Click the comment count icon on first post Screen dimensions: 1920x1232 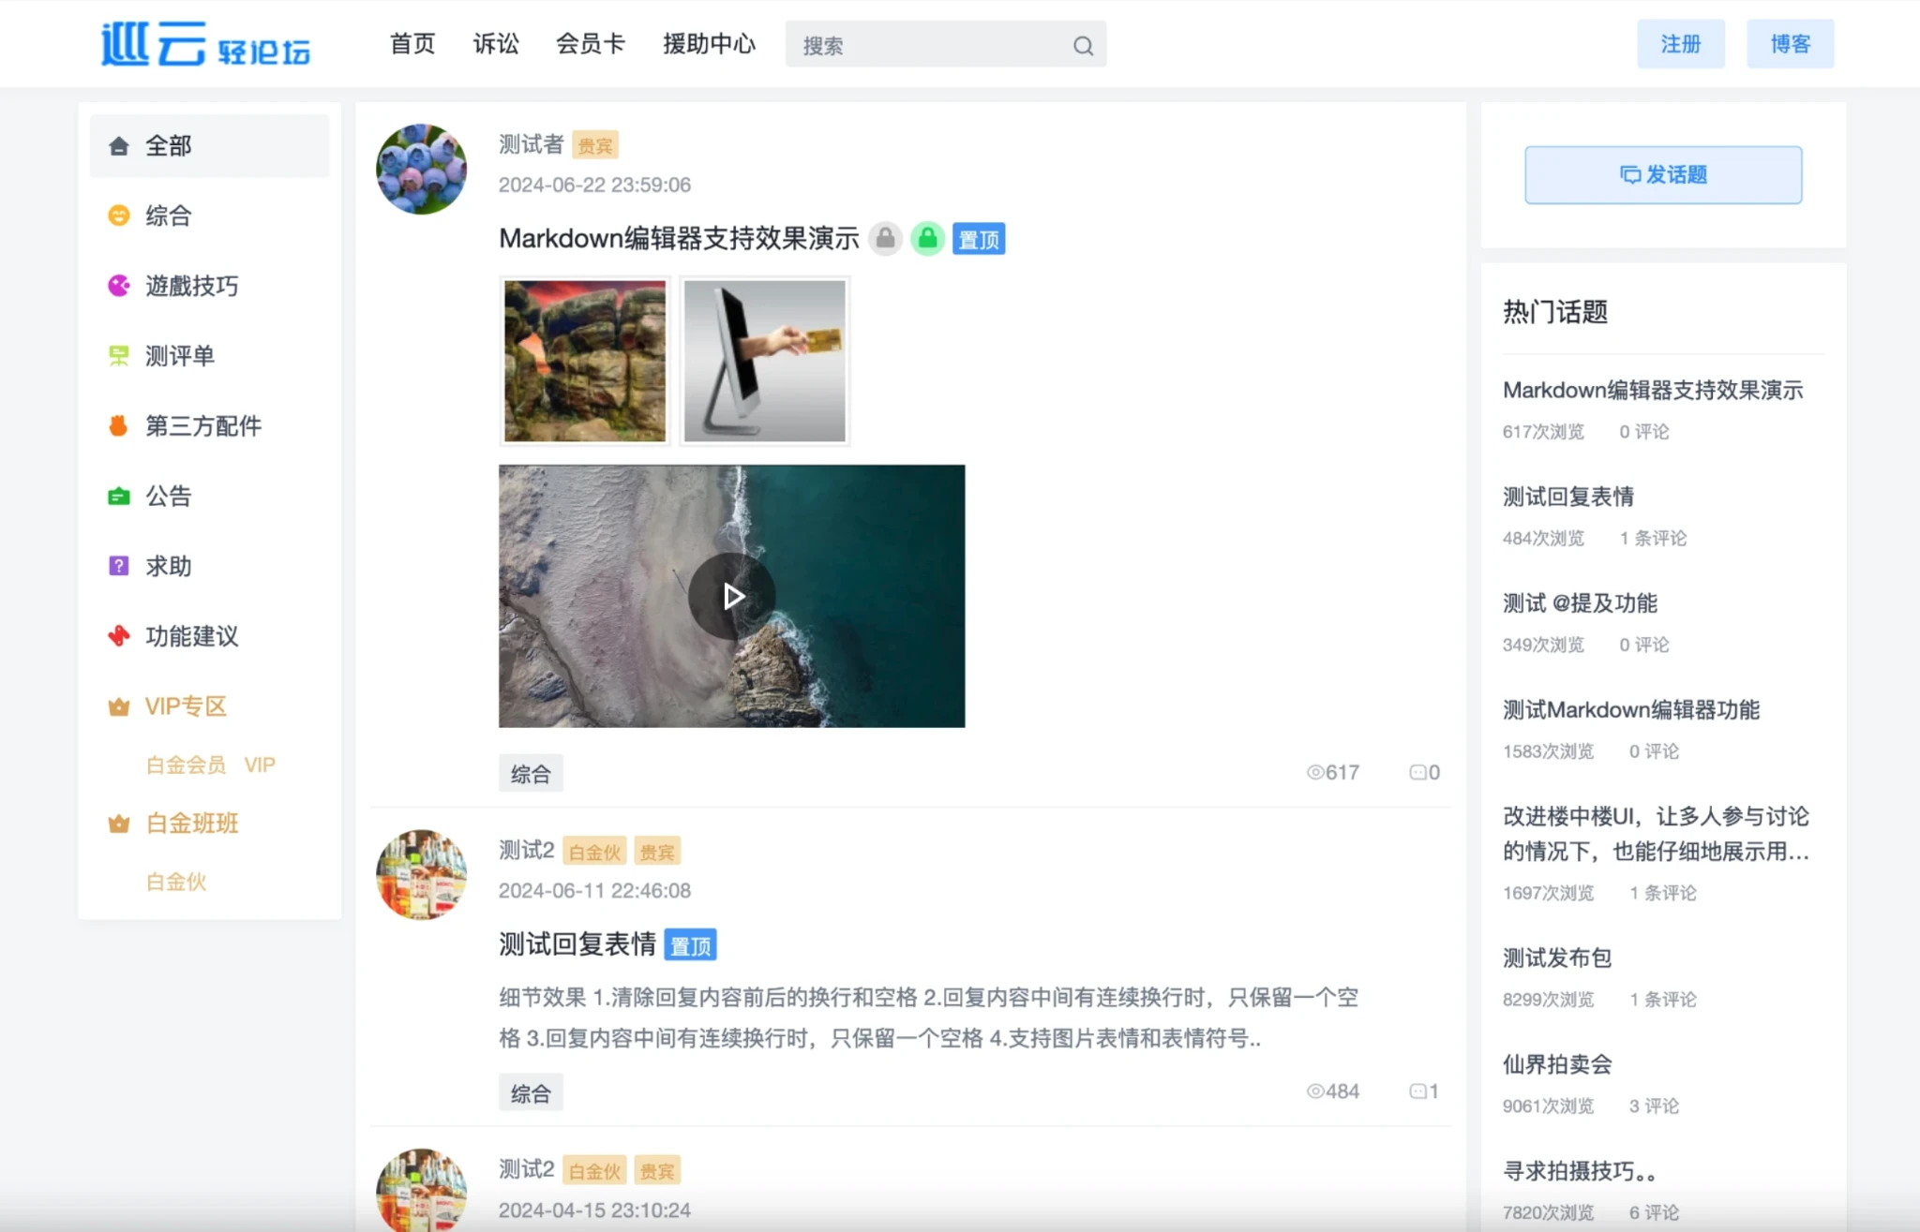(1418, 772)
